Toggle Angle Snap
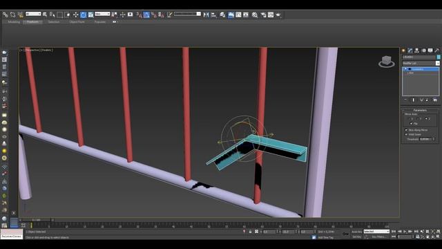Screen dimensions: 442x249 tap(146, 15)
